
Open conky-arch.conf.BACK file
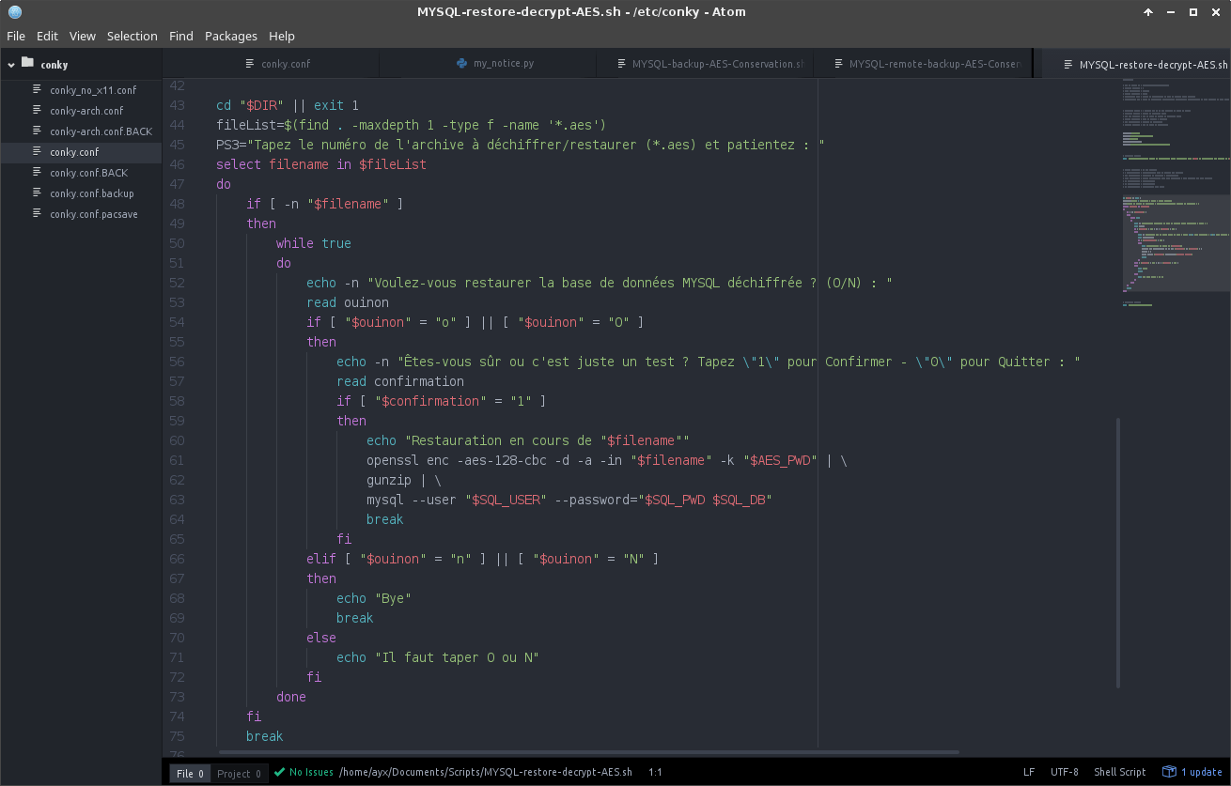[x=101, y=131]
